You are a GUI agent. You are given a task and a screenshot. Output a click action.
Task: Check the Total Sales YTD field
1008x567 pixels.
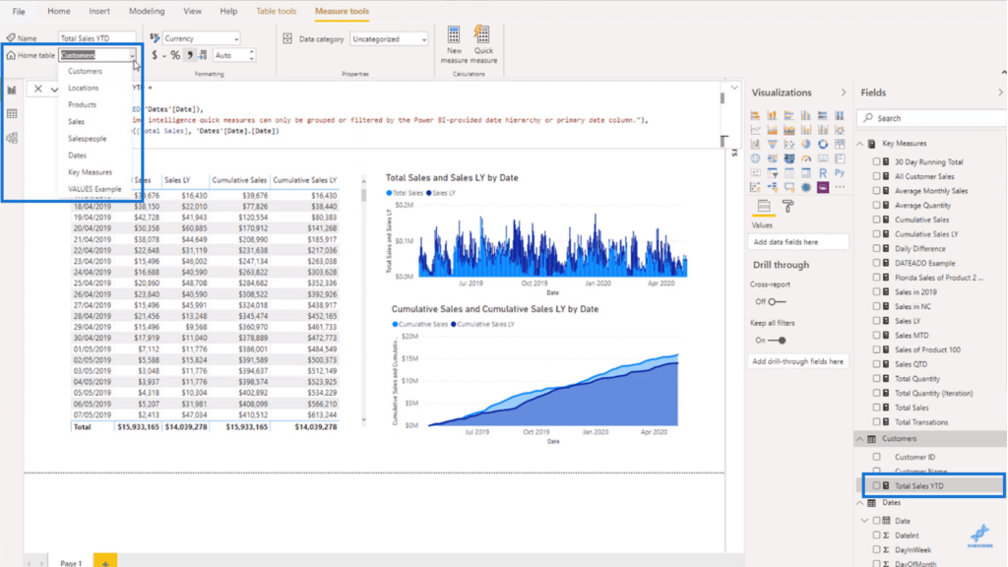876,486
